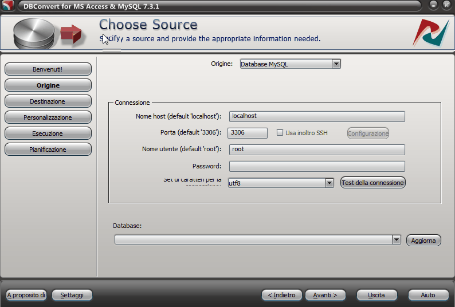
Task: Click the Choose Source heading
Action: click(148, 25)
